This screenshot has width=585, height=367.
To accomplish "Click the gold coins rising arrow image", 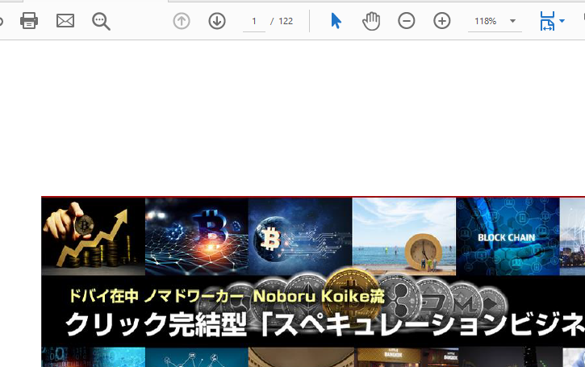I will [x=93, y=236].
